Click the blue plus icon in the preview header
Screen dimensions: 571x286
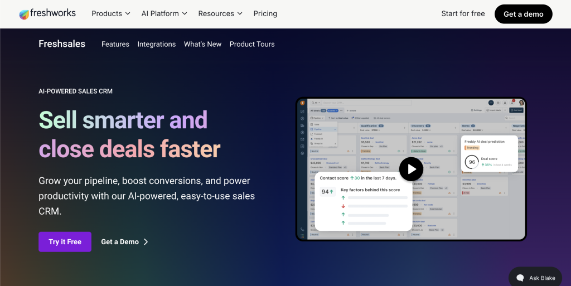pyautogui.click(x=491, y=103)
